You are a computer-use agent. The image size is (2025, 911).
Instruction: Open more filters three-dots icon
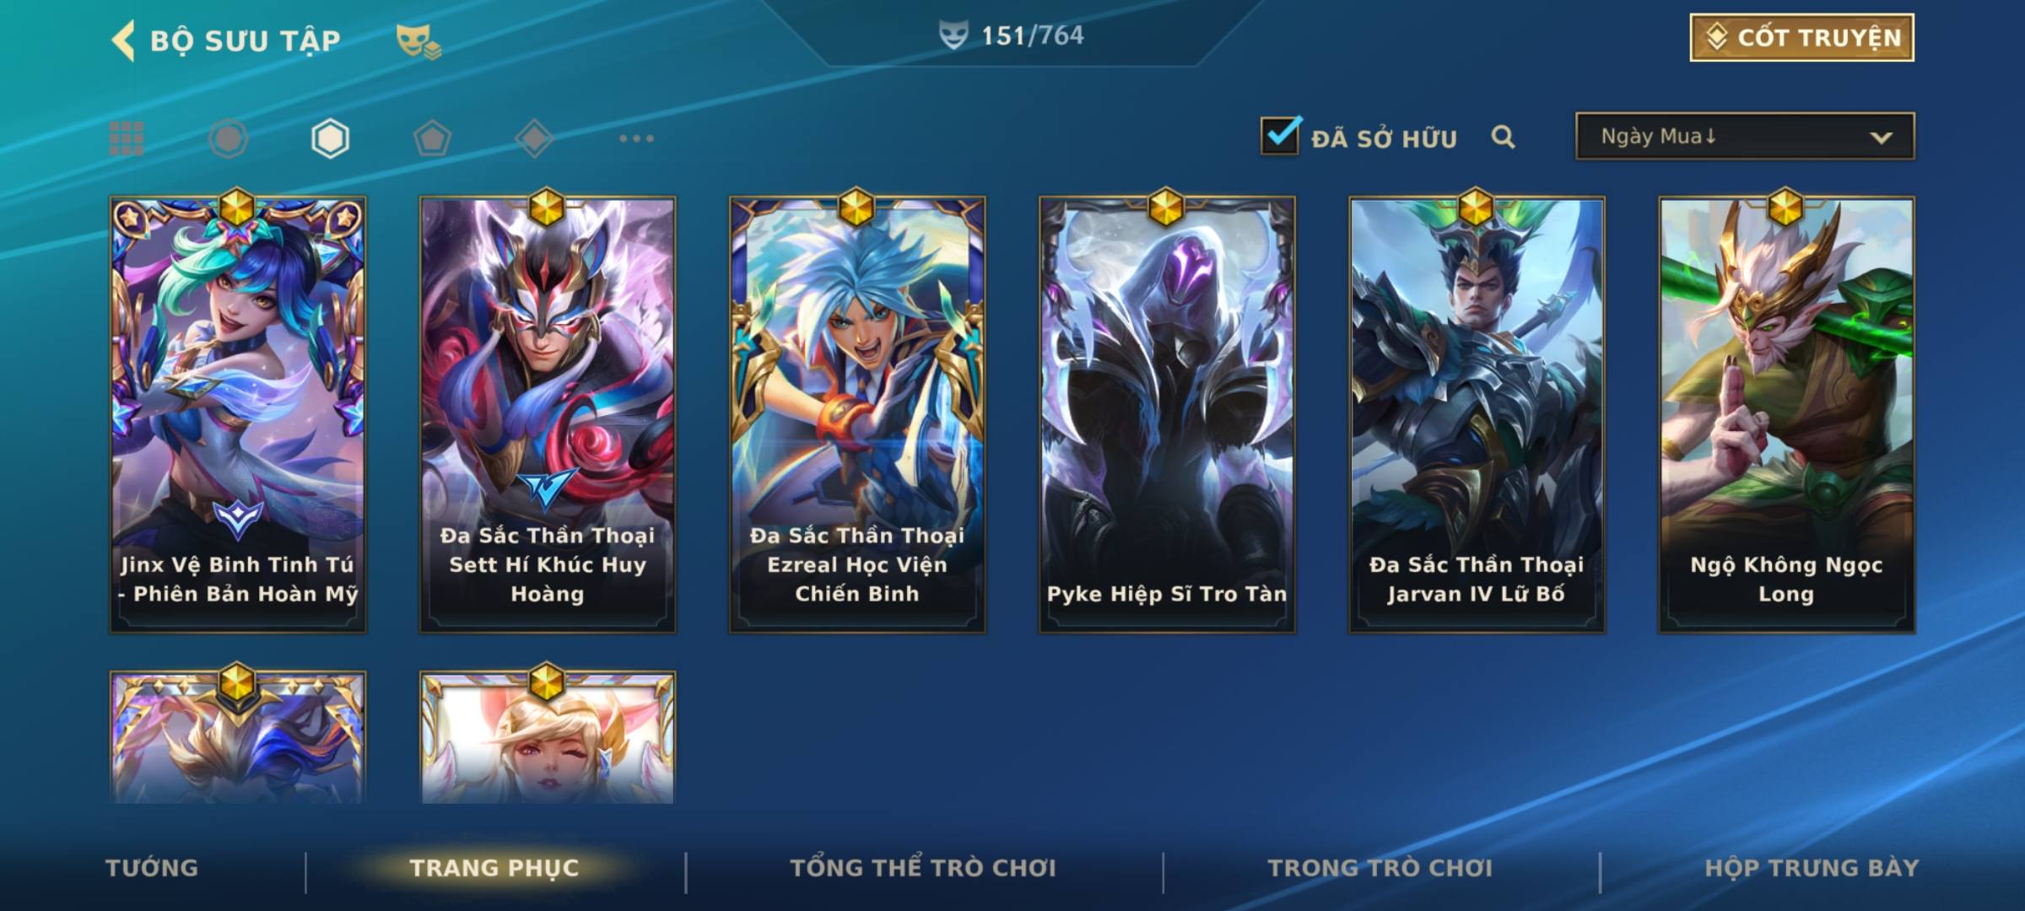pyautogui.click(x=636, y=138)
